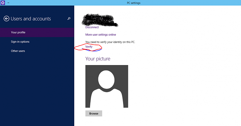Click the PC settings title text

click(134, 3)
